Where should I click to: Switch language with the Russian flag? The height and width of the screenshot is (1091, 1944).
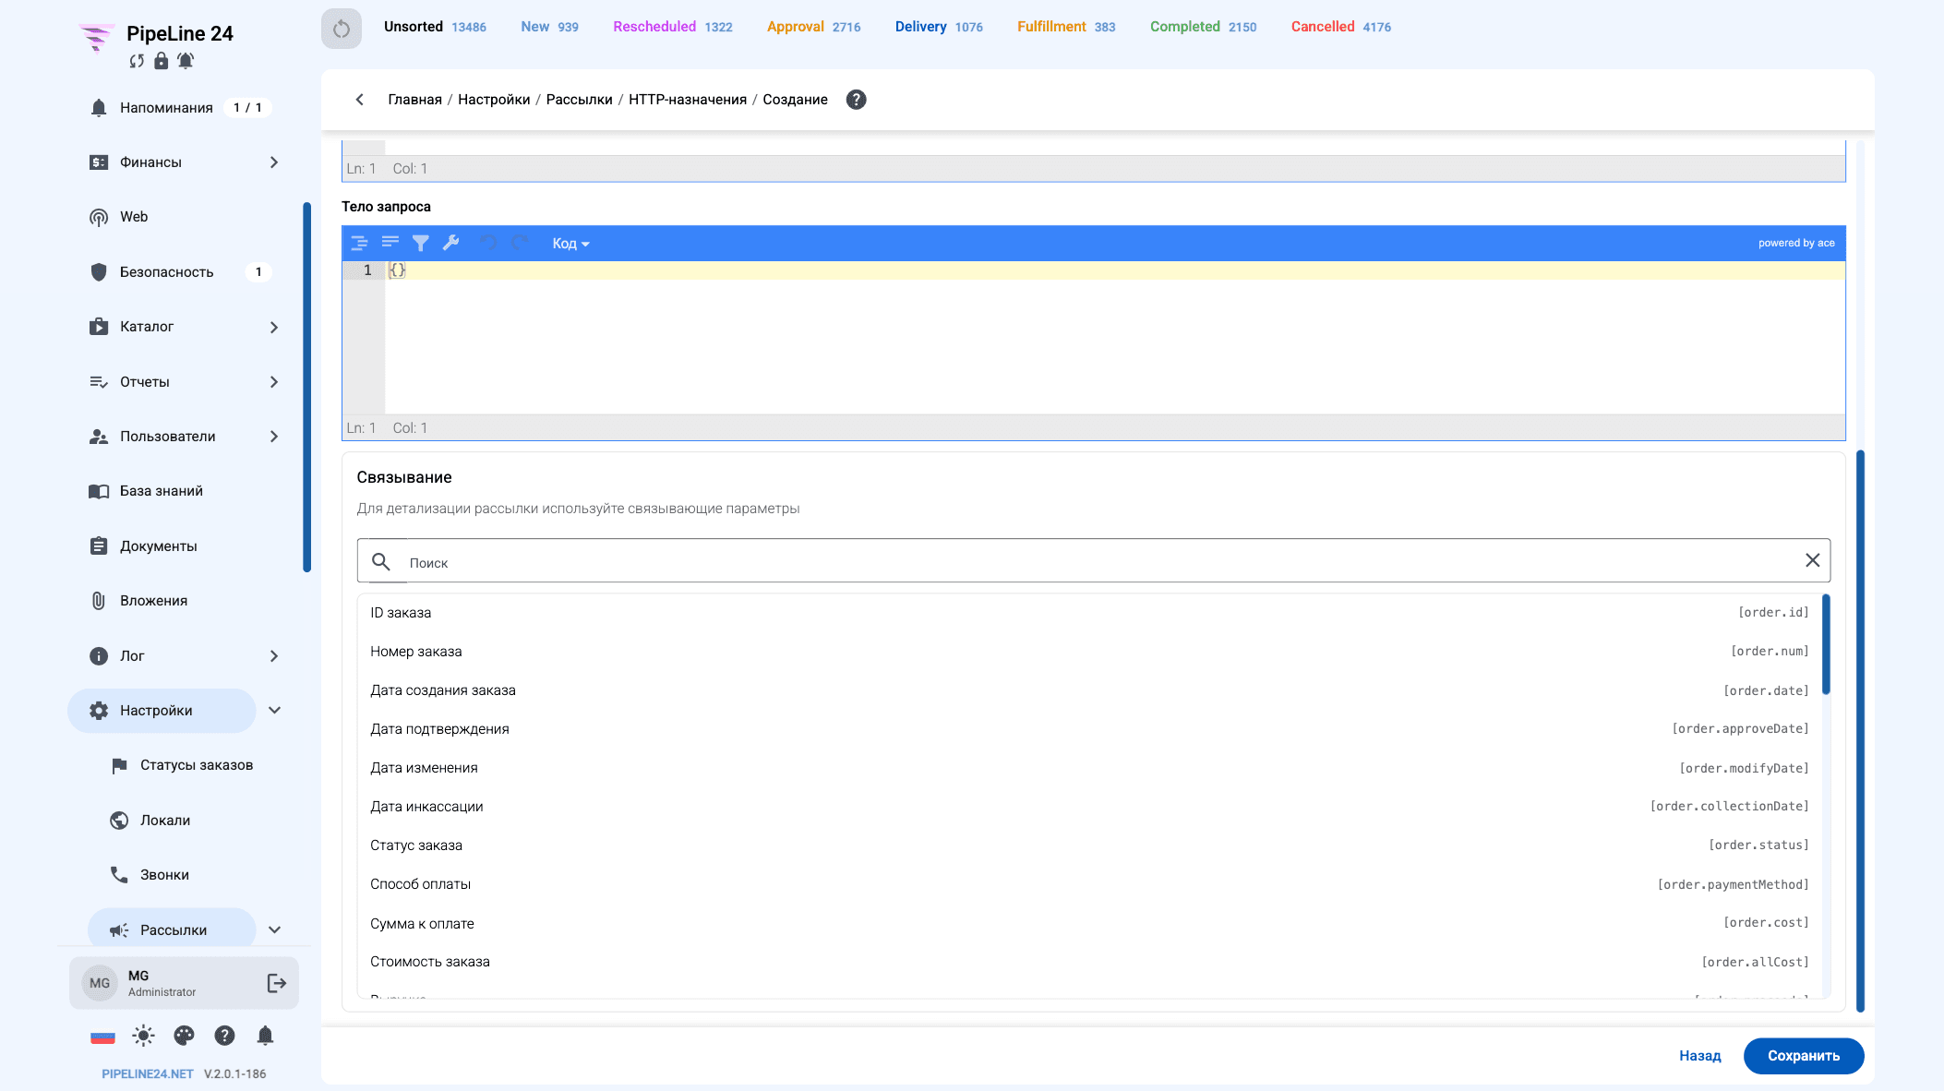(x=102, y=1037)
